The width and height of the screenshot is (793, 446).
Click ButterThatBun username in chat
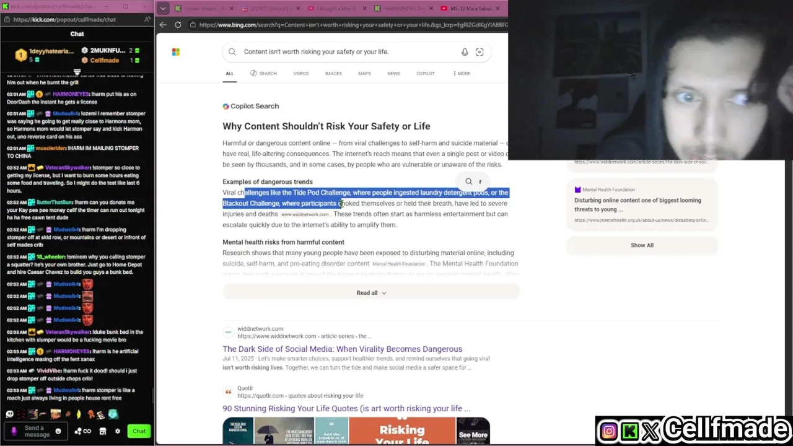(53, 203)
